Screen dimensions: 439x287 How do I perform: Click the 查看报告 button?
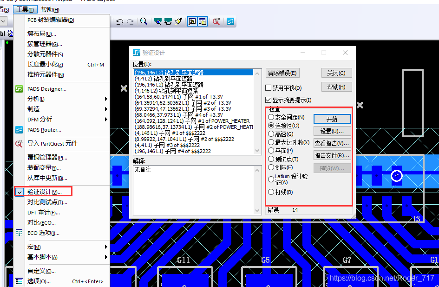coord(332,143)
